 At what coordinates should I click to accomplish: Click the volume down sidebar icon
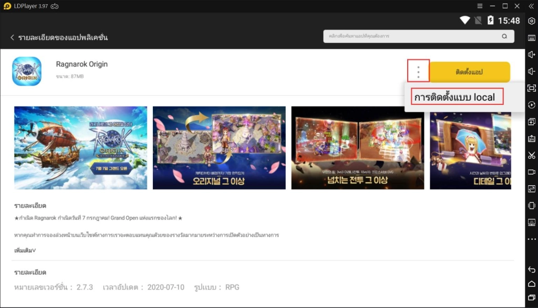click(532, 71)
